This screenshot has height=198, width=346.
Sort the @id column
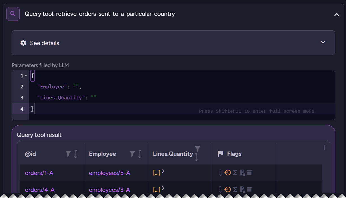tap(76, 154)
